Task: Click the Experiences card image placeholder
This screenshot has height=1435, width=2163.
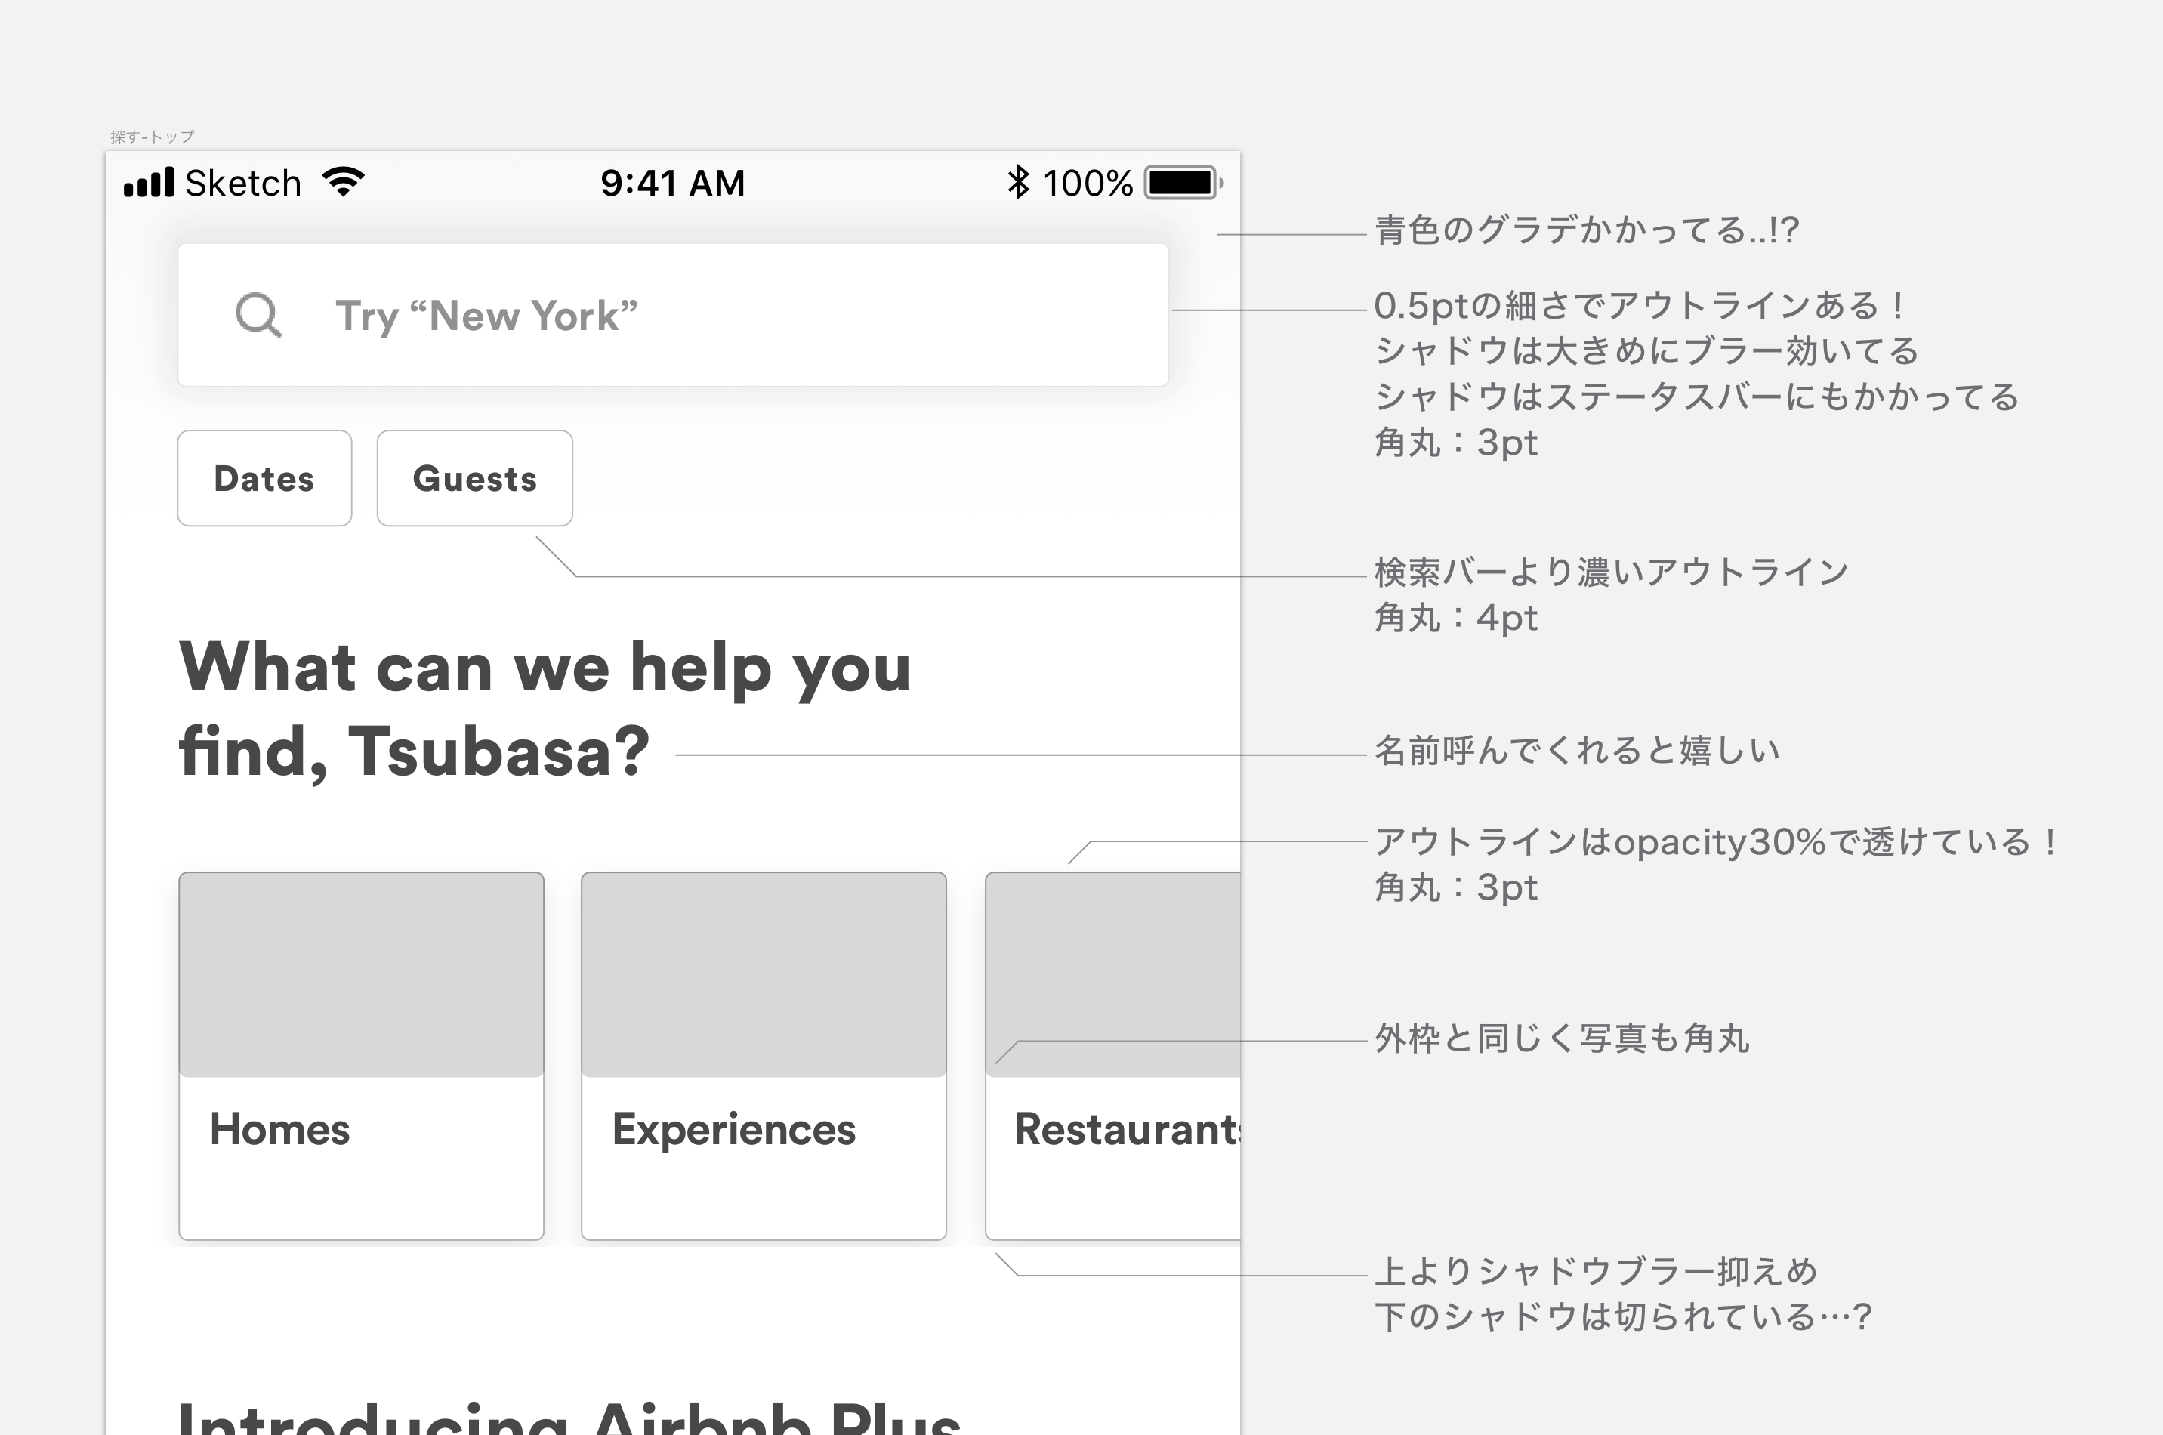Action: click(x=764, y=974)
